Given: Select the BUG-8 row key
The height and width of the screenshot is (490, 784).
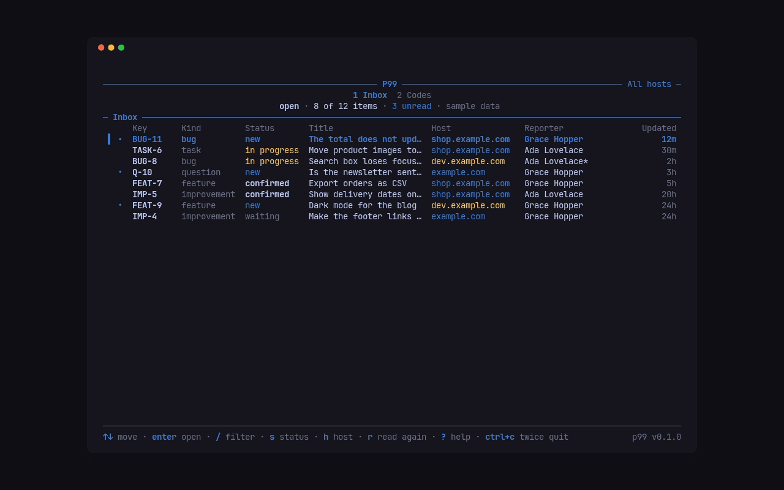Looking at the screenshot, I should pos(145,161).
